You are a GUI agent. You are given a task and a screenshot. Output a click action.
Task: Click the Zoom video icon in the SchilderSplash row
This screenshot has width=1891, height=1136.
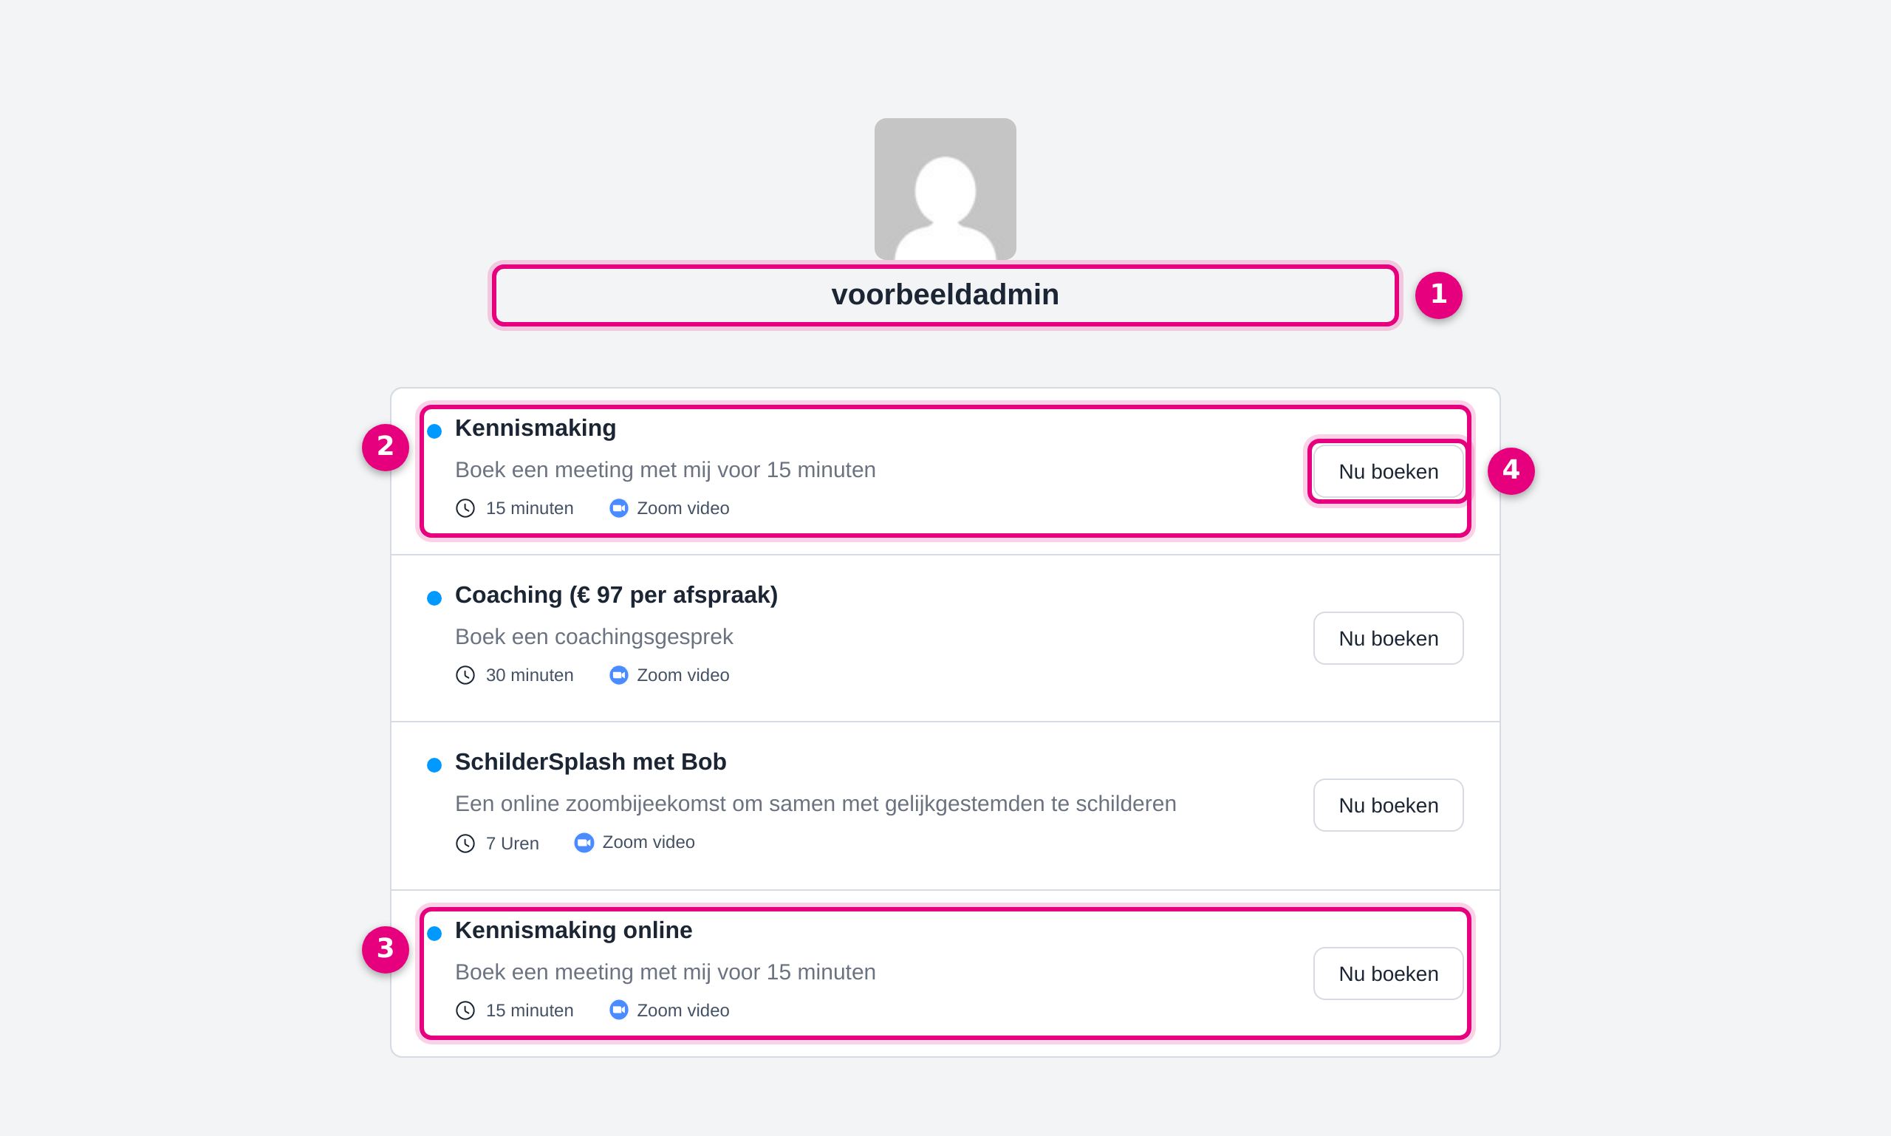coord(584,843)
